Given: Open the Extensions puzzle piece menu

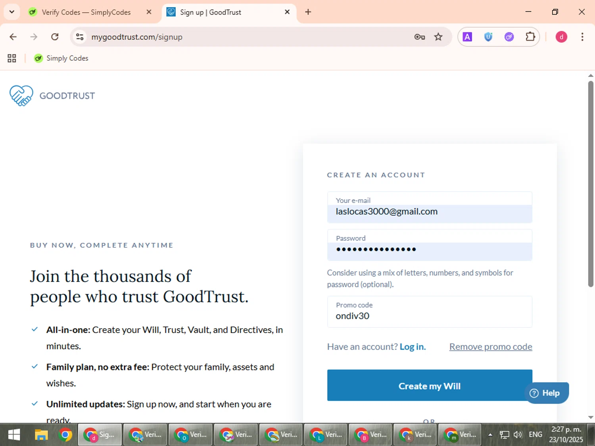Looking at the screenshot, I should point(530,37).
